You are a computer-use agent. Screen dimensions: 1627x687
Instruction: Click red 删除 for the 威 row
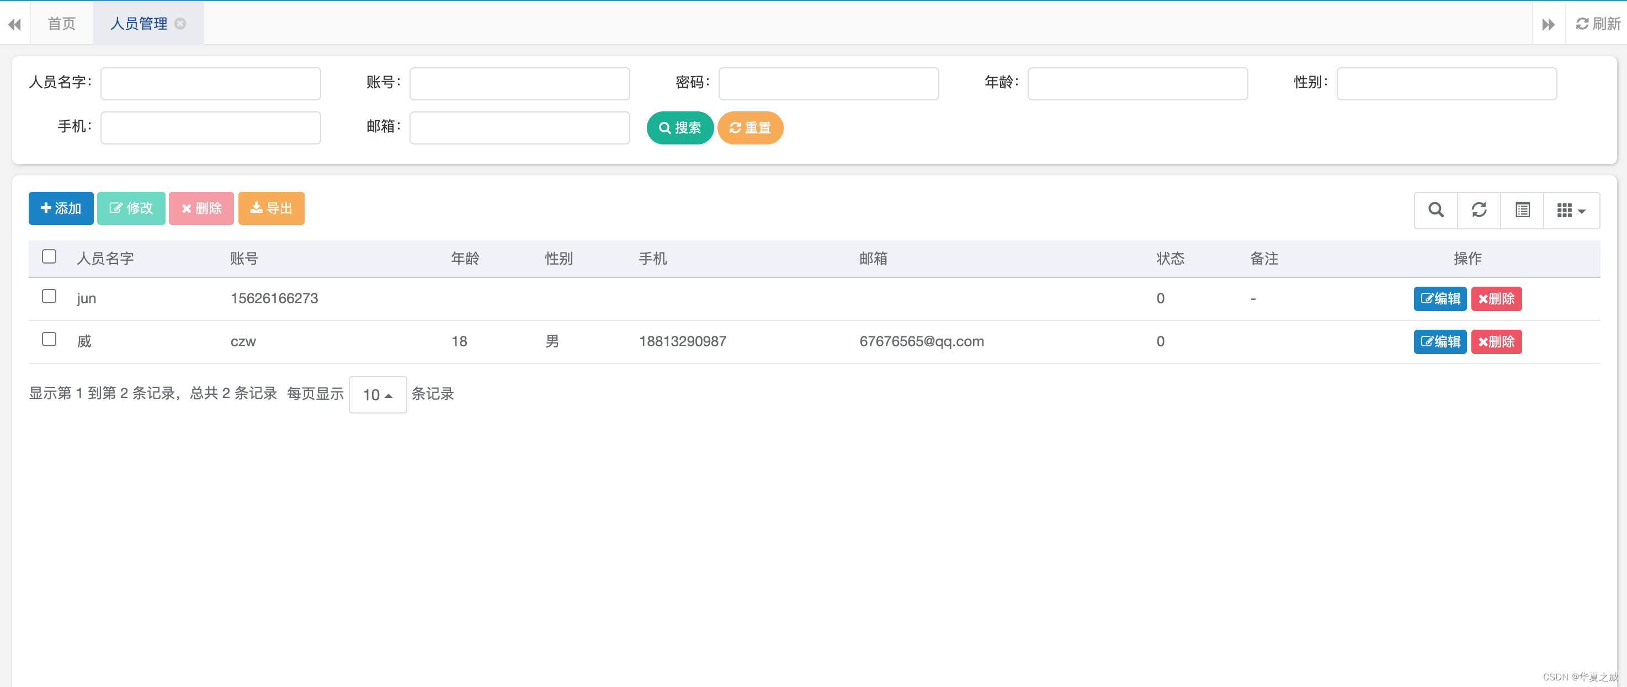coord(1496,341)
